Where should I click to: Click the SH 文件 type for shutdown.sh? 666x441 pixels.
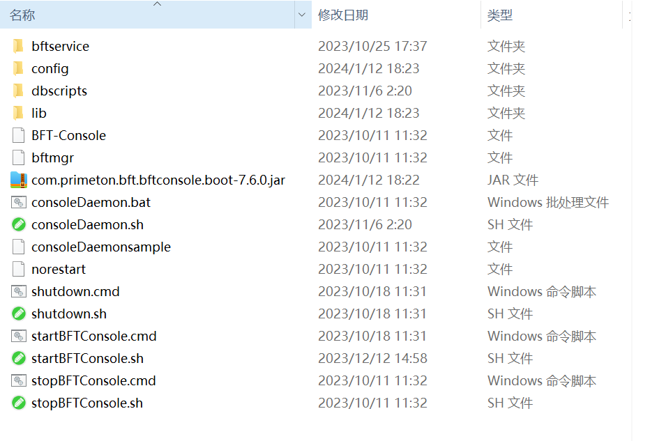(510, 314)
